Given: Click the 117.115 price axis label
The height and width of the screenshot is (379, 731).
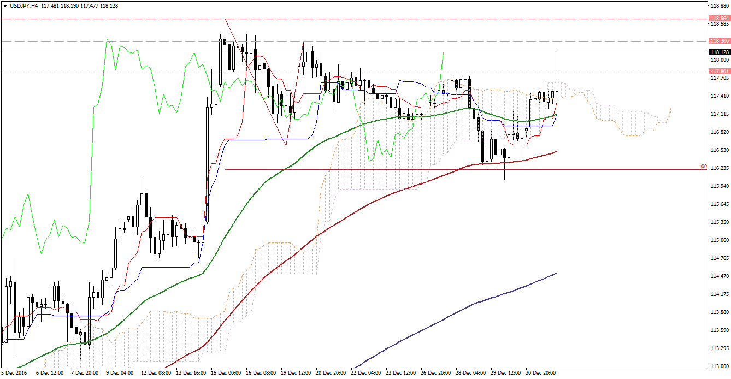Looking at the screenshot, I should click(720, 114).
